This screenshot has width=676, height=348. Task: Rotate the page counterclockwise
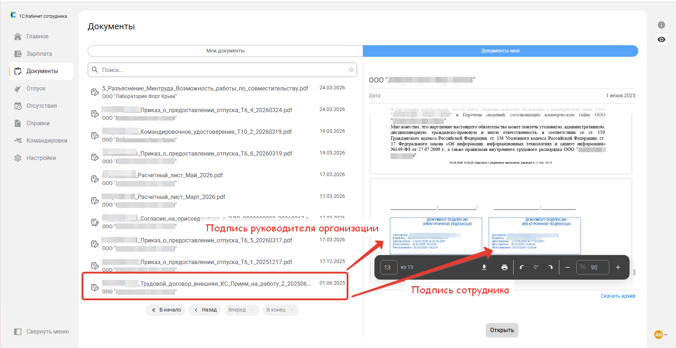(522, 267)
